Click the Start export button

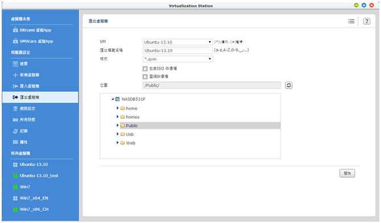coord(347,173)
